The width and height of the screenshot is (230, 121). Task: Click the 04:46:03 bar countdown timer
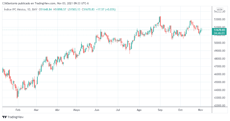pyautogui.click(x=220, y=33)
